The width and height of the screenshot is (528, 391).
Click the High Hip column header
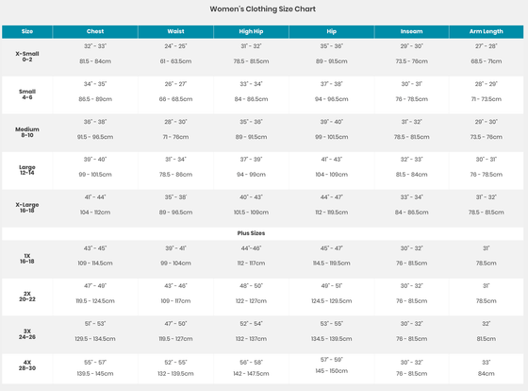tap(251, 31)
